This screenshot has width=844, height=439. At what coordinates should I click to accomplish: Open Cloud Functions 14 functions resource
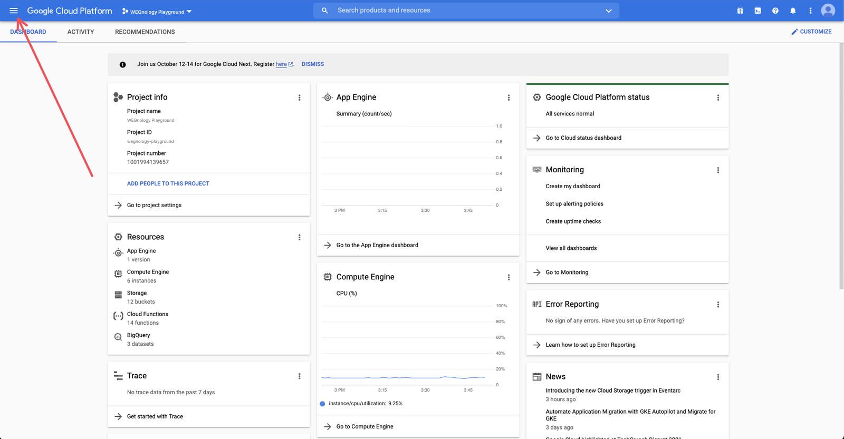(148, 318)
